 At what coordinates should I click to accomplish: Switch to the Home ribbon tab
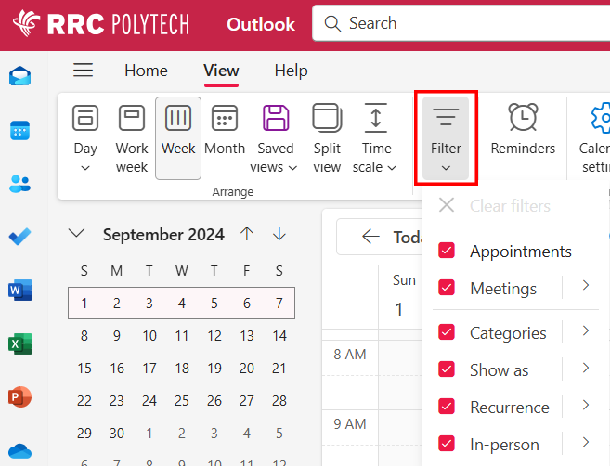146,71
